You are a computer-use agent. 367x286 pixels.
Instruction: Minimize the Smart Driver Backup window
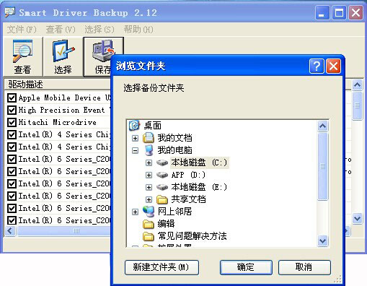point(322,13)
